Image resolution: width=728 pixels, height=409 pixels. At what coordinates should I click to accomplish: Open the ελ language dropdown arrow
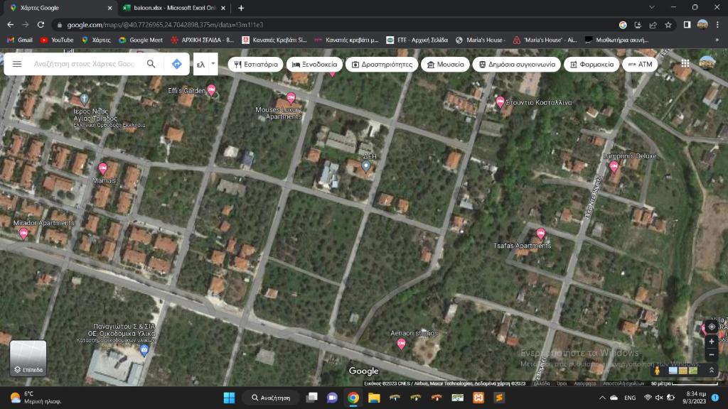(x=213, y=64)
